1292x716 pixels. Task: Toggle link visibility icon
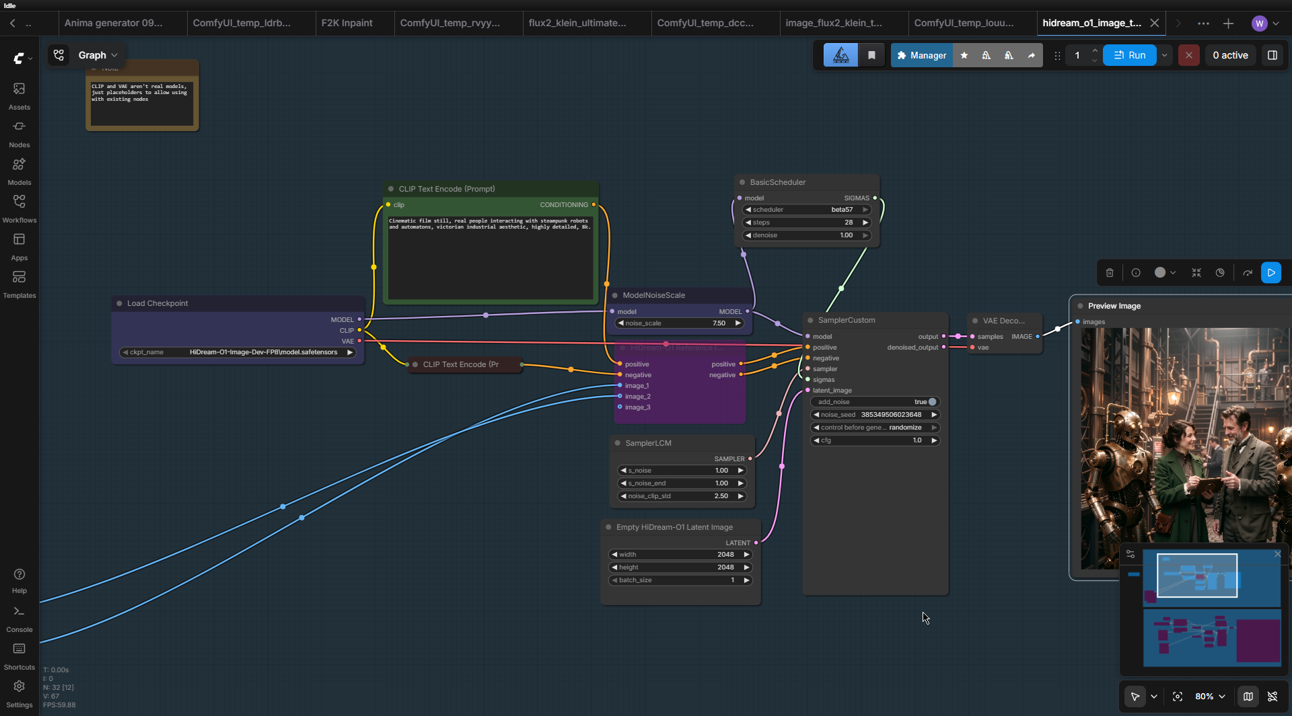1272,697
